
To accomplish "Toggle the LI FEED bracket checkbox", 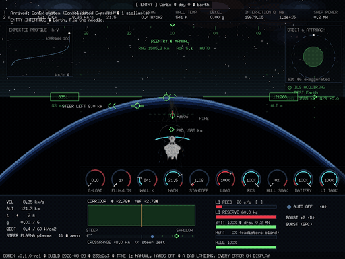I will point(259,202).
